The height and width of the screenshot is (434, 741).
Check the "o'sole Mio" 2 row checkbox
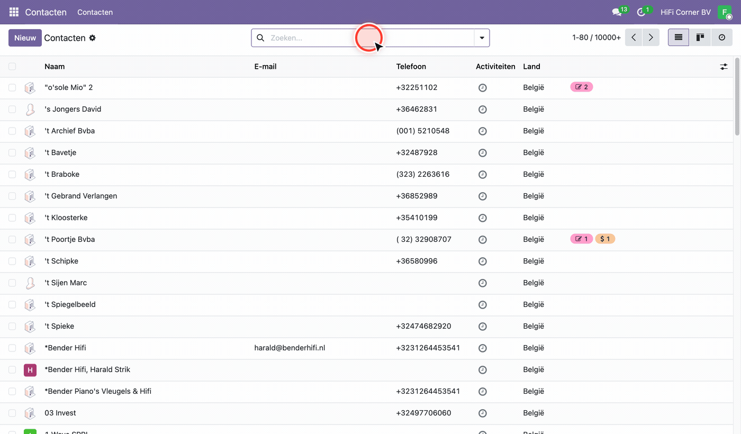(12, 87)
